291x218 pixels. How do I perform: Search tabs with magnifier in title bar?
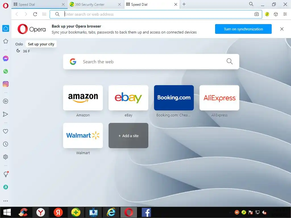click(251, 4)
